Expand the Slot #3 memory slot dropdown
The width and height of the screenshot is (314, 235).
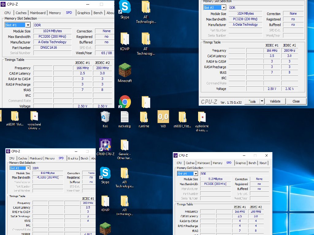(x=28, y=168)
